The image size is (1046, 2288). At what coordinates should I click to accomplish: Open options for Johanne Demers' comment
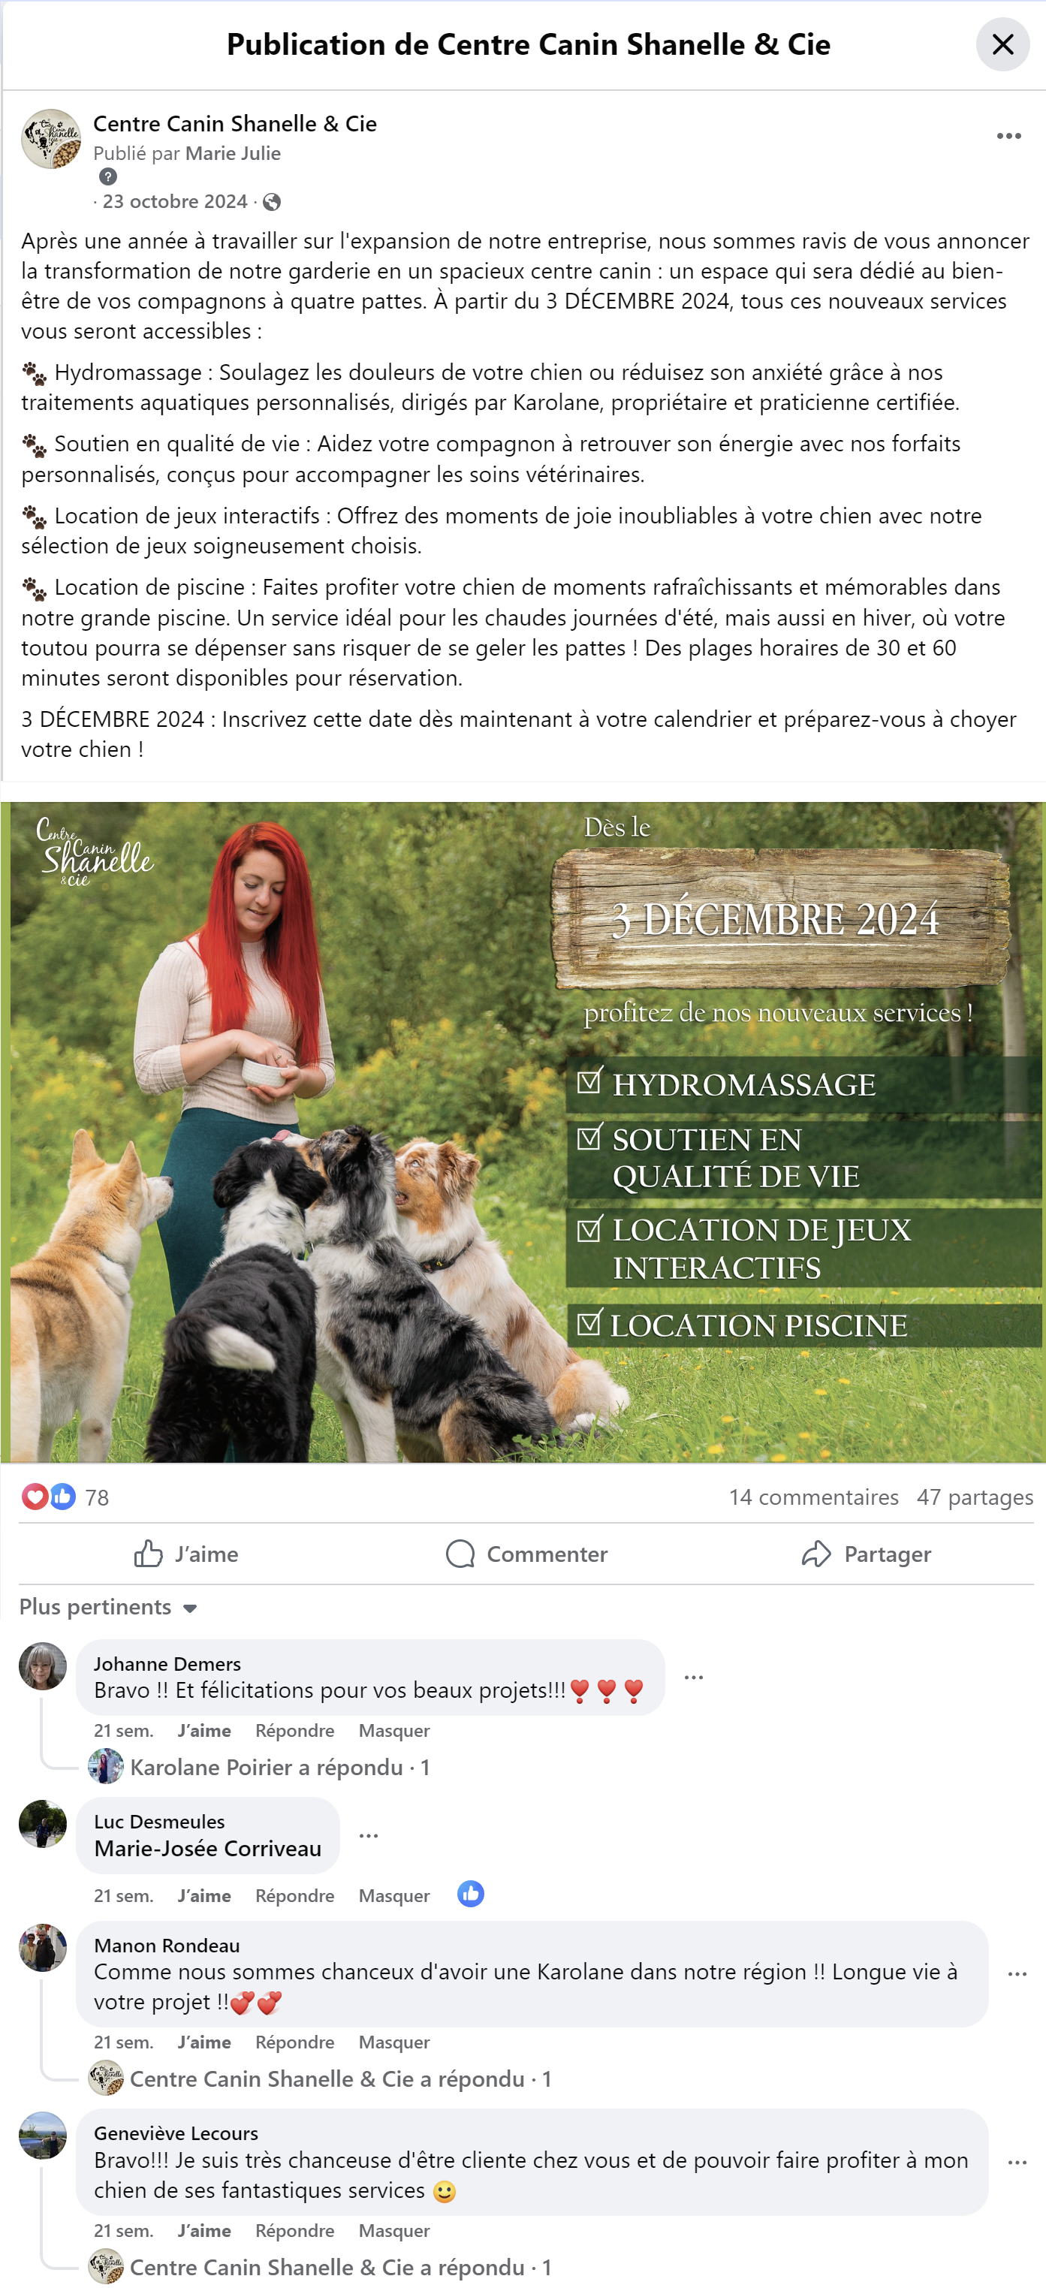click(694, 1677)
